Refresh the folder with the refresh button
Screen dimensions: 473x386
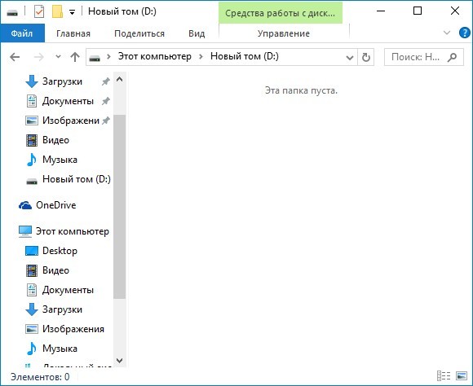click(366, 57)
